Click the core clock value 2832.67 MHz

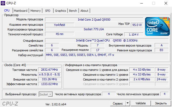(50, 70)
